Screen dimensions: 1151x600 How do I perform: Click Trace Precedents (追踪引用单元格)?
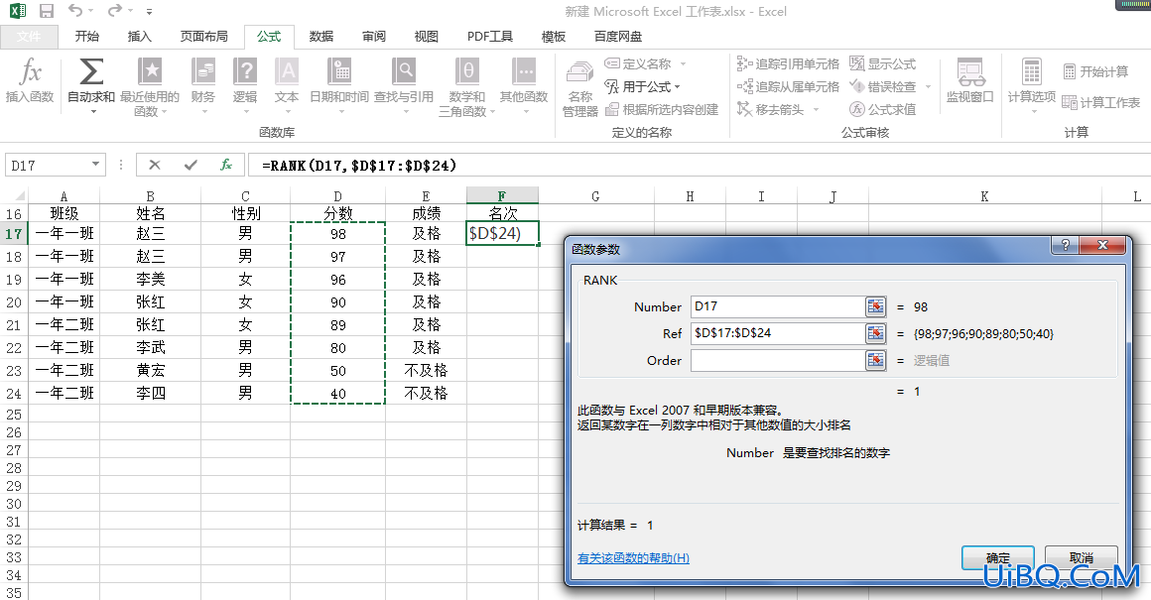(x=789, y=63)
